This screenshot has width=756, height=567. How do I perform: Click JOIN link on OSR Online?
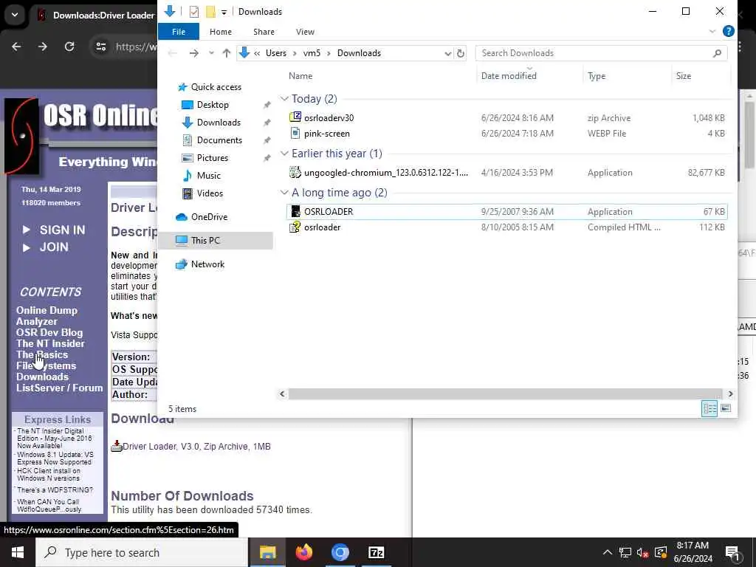[54, 247]
